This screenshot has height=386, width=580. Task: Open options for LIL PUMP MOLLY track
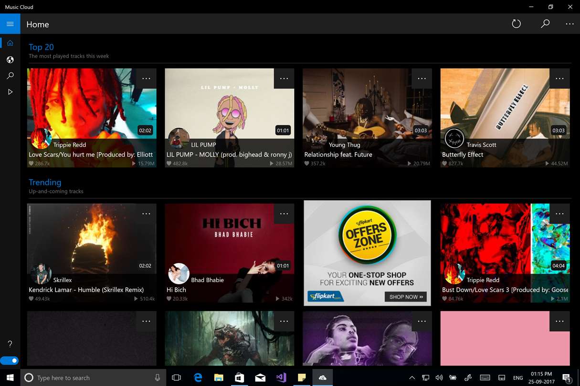284,78
